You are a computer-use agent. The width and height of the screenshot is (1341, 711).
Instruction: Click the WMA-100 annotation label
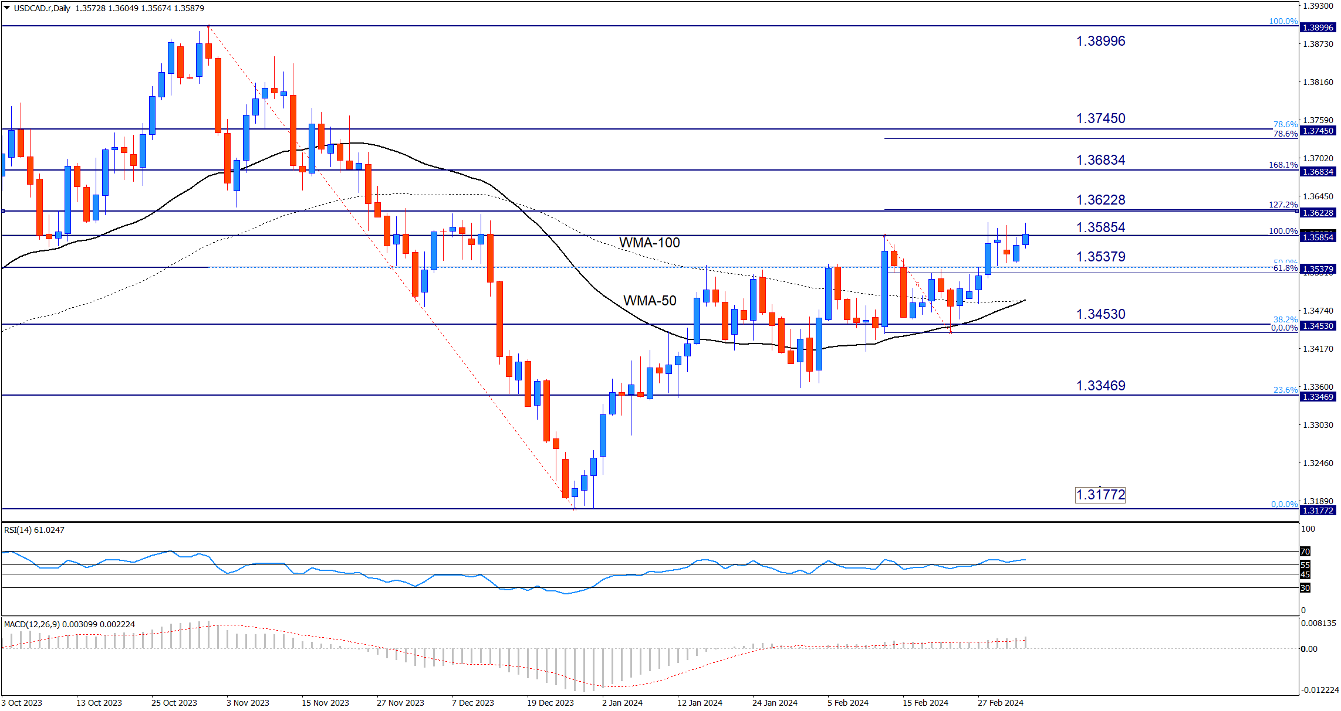pyautogui.click(x=649, y=243)
